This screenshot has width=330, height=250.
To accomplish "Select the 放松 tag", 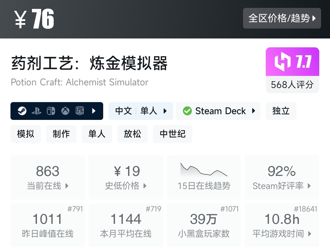I will (133, 134).
